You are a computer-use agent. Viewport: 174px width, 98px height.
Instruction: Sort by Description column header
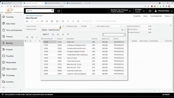(70, 39)
